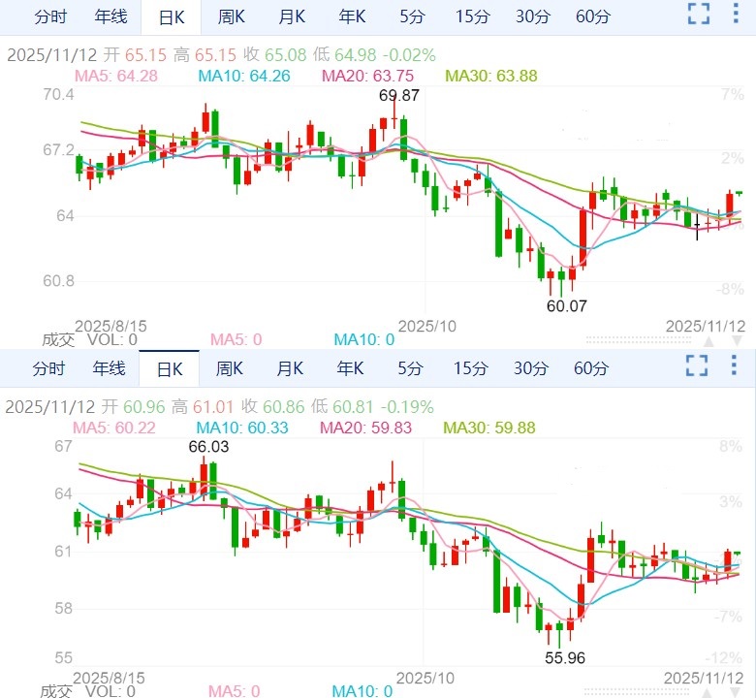Click the 60.07 low price marker
The image size is (756, 698).
click(x=567, y=304)
